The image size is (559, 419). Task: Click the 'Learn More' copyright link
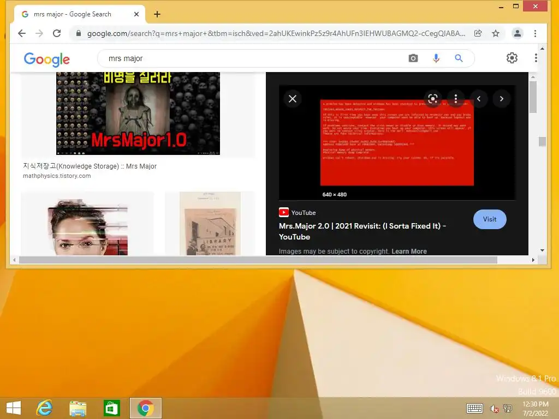click(409, 251)
